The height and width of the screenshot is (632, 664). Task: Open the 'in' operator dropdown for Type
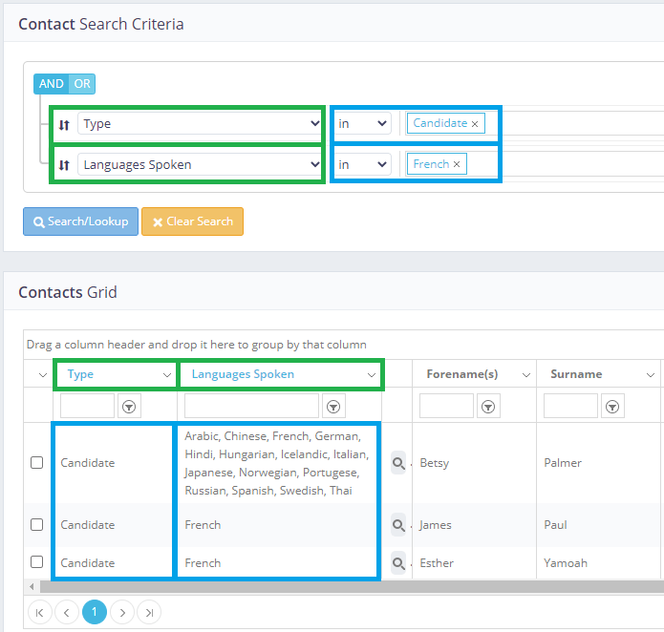[362, 123]
